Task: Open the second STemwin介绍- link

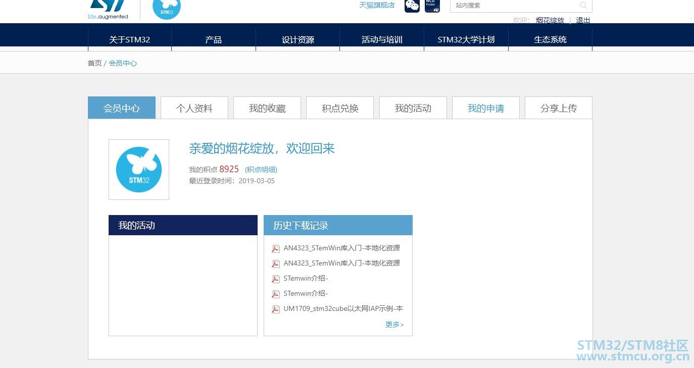Action: pyautogui.click(x=306, y=293)
